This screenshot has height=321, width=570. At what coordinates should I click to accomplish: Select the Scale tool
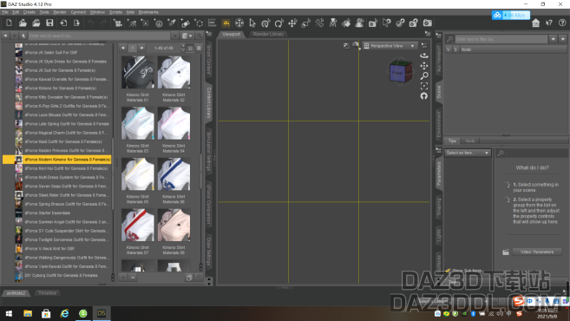tap(305, 23)
